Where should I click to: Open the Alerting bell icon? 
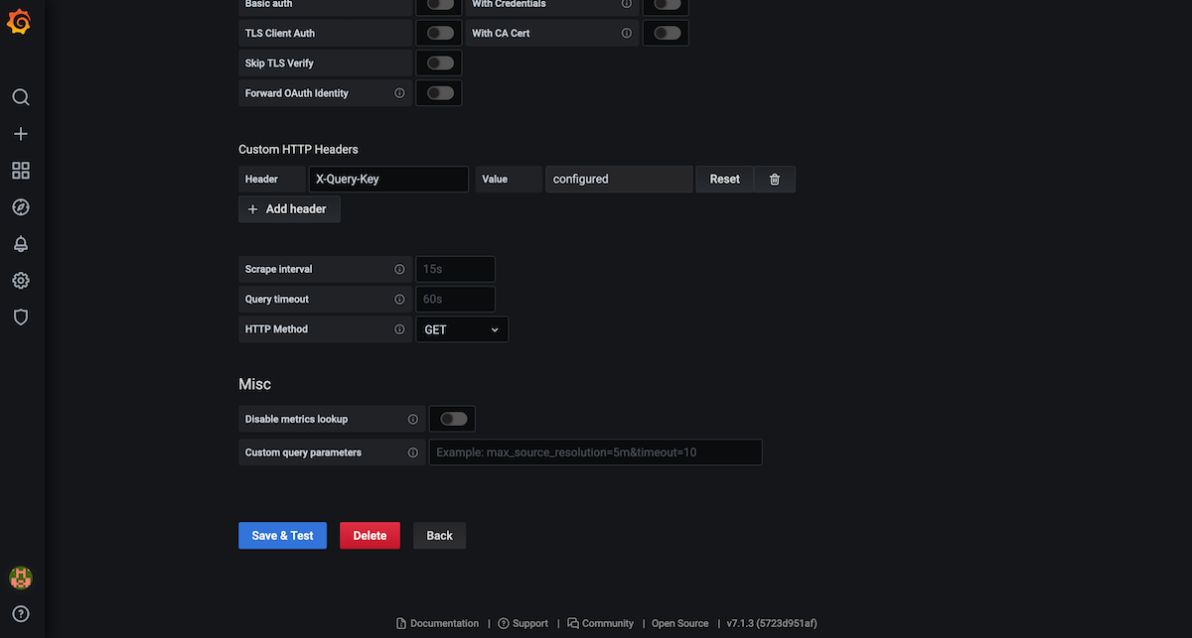pyautogui.click(x=20, y=244)
